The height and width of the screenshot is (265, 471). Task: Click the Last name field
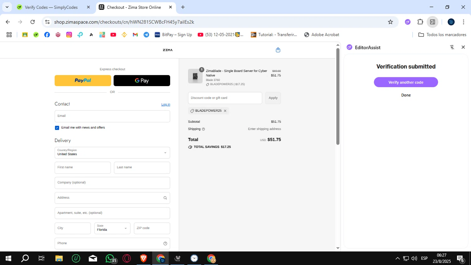[142, 168]
